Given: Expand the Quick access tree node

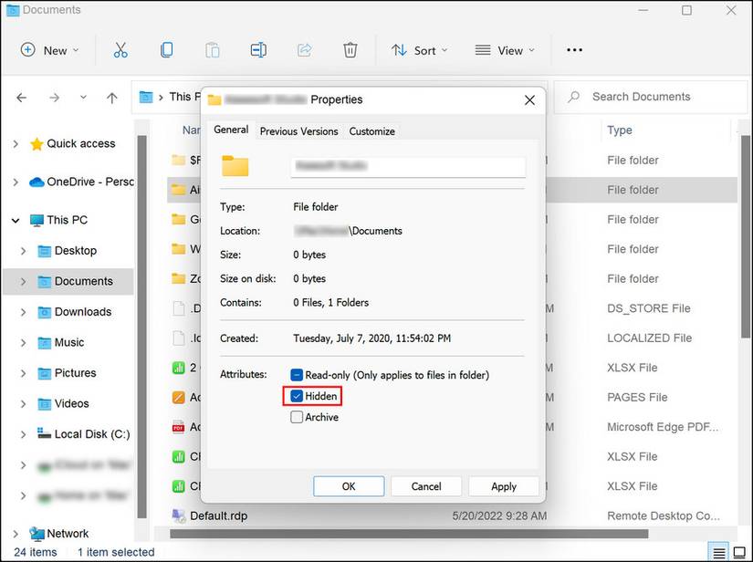Looking at the screenshot, I should [16, 144].
